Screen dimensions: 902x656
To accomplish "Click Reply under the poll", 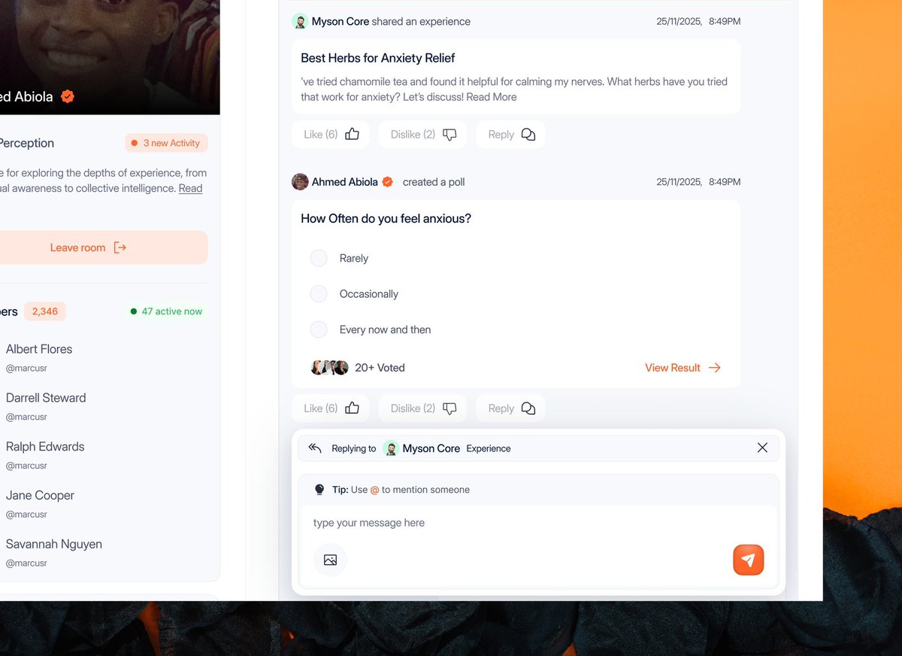I will coord(510,408).
